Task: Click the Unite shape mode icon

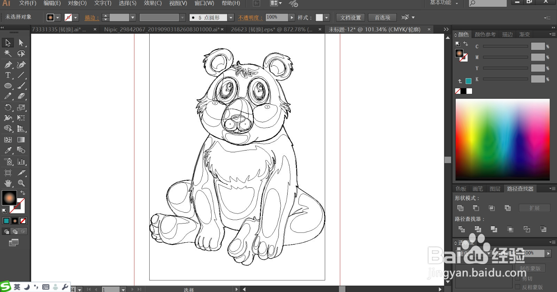Action: (460, 208)
